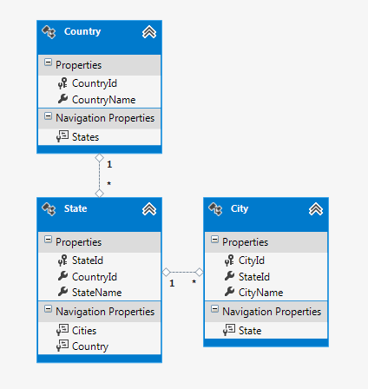Select the StateName property in State
This screenshot has width=368, height=389.
96,293
